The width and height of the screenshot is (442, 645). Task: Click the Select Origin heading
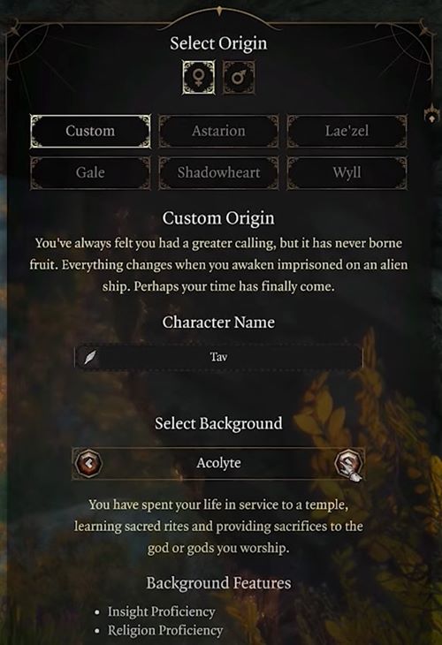[x=218, y=43]
